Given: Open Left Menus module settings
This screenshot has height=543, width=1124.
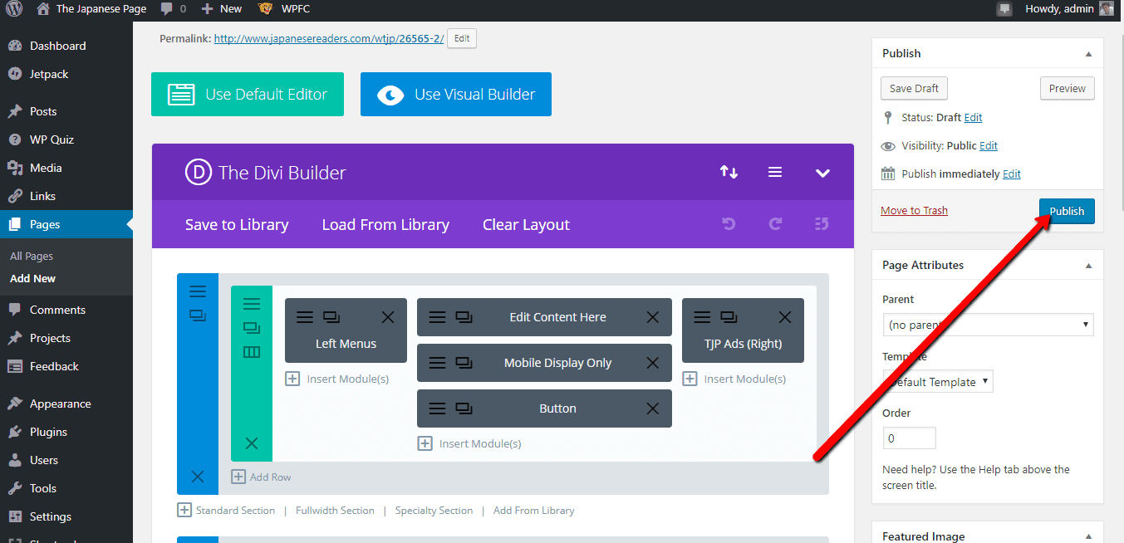Looking at the screenshot, I should point(305,317).
